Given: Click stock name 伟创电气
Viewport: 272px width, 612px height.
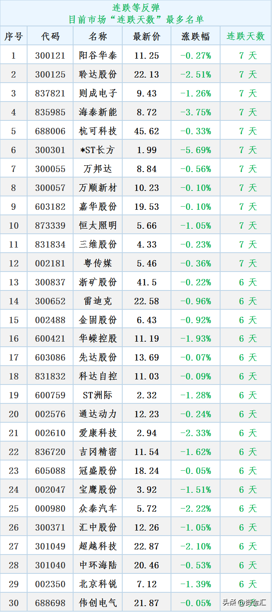Looking at the screenshot, I should point(97,603).
